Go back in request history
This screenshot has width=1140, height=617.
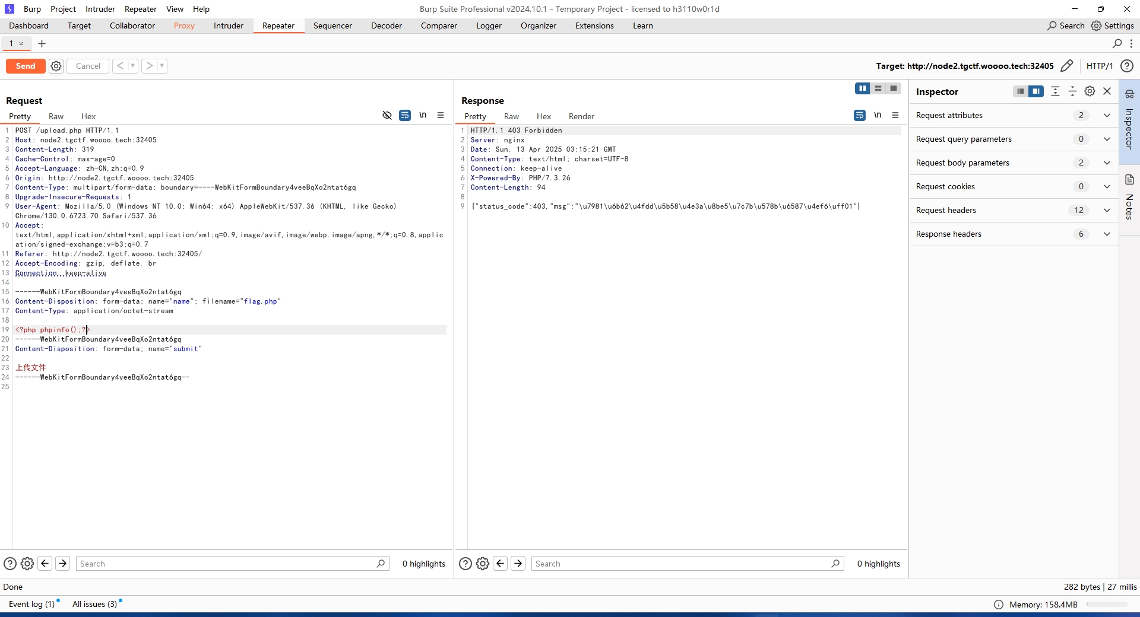[120, 66]
